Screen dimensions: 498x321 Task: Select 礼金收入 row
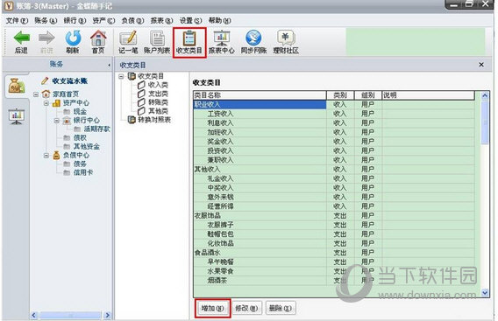pyautogui.click(x=334, y=178)
